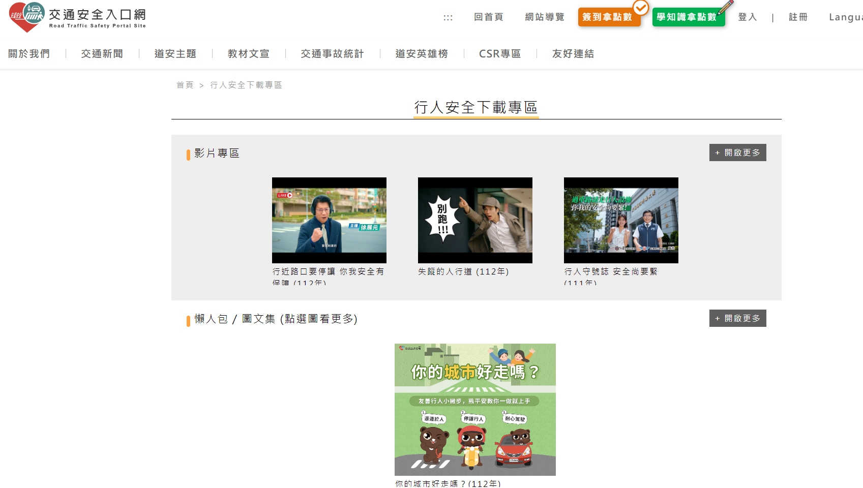Open the 失蹤的人行道 video thumbnail

tap(475, 220)
